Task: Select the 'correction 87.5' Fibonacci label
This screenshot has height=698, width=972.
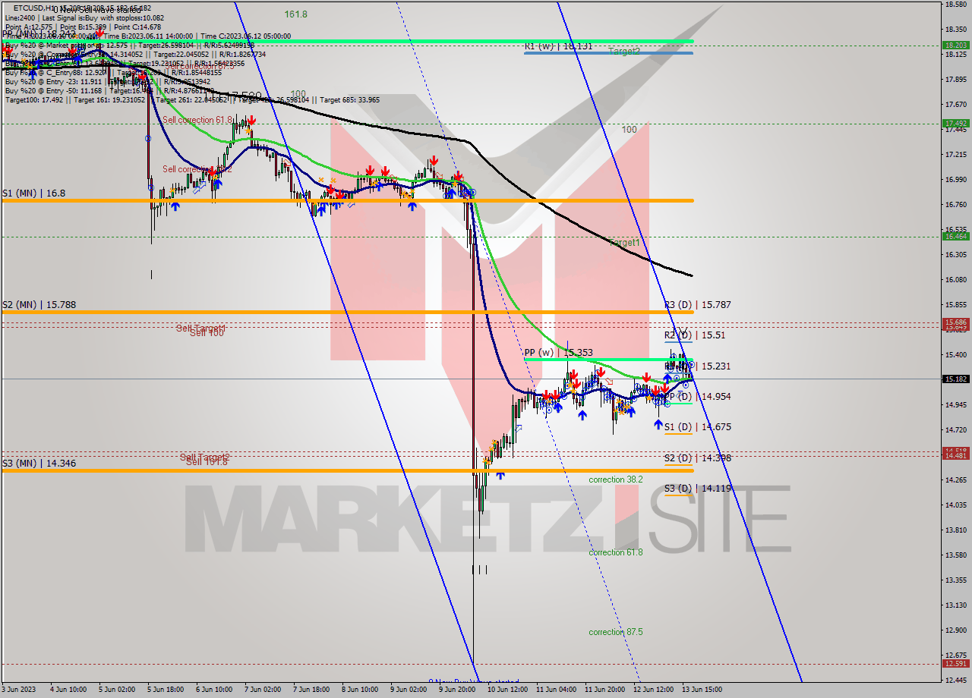Action: click(616, 632)
